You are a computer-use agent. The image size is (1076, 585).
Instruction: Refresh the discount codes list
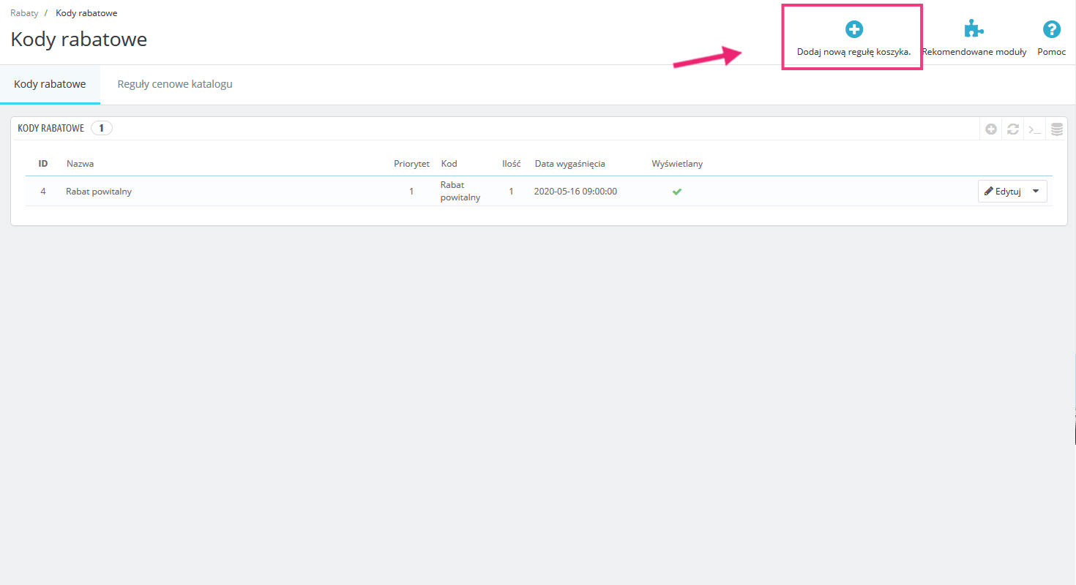(x=1013, y=129)
